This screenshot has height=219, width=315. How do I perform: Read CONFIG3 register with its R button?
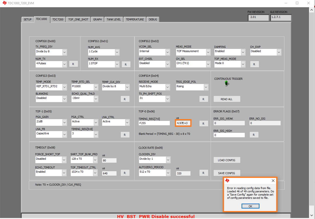tap(125, 99)
